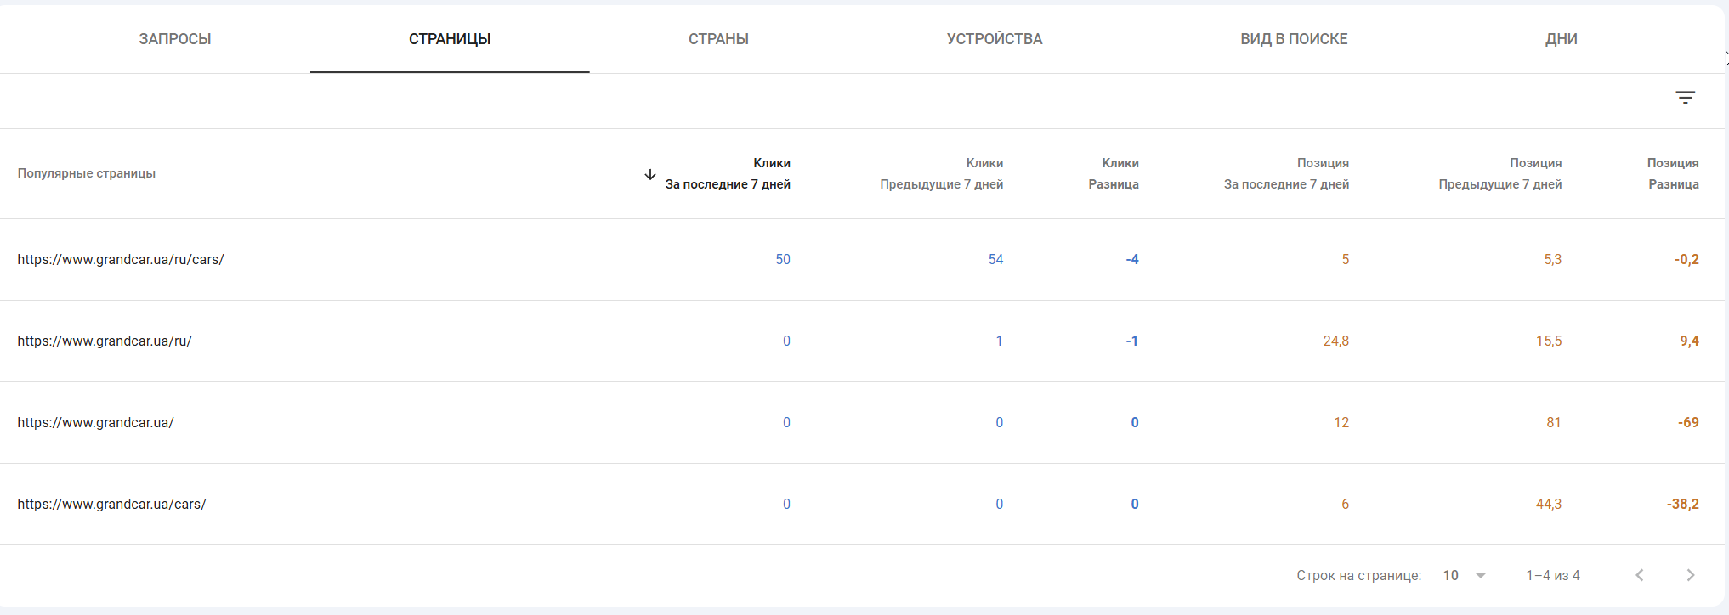This screenshot has width=1729, height=615.
Task: Sort by Клики Разница column header
Action: pyautogui.click(x=1114, y=174)
